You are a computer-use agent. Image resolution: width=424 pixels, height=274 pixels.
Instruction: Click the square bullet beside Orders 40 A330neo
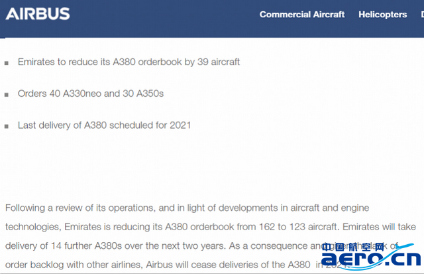coord(7,95)
